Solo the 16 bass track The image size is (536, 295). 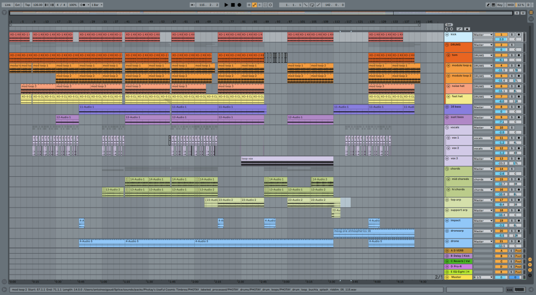tap(512, 107)
